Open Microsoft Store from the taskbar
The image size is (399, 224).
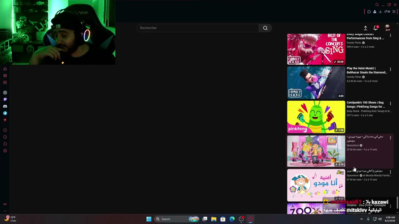[x=223, y=219]
